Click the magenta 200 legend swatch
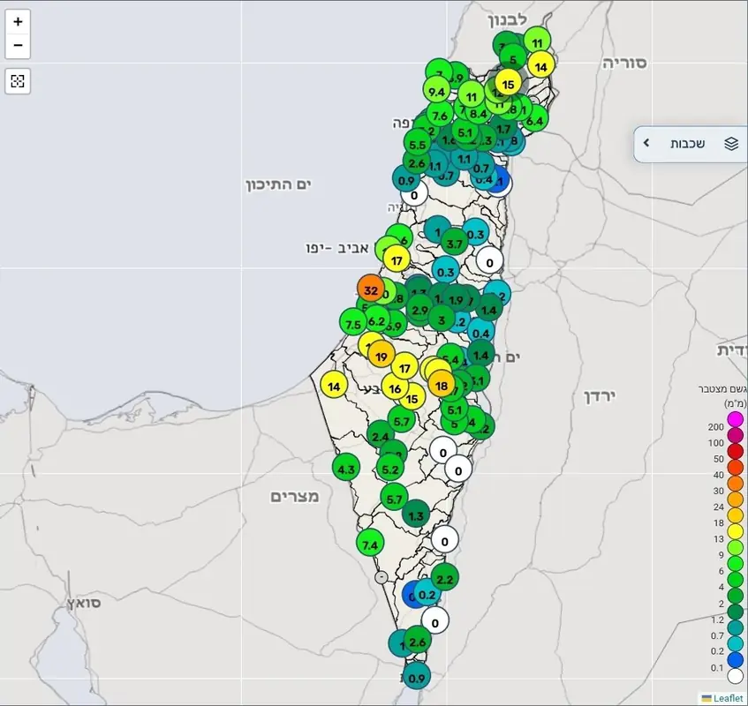748x706 pixels. pyautogui.click(x=735, y=418)
